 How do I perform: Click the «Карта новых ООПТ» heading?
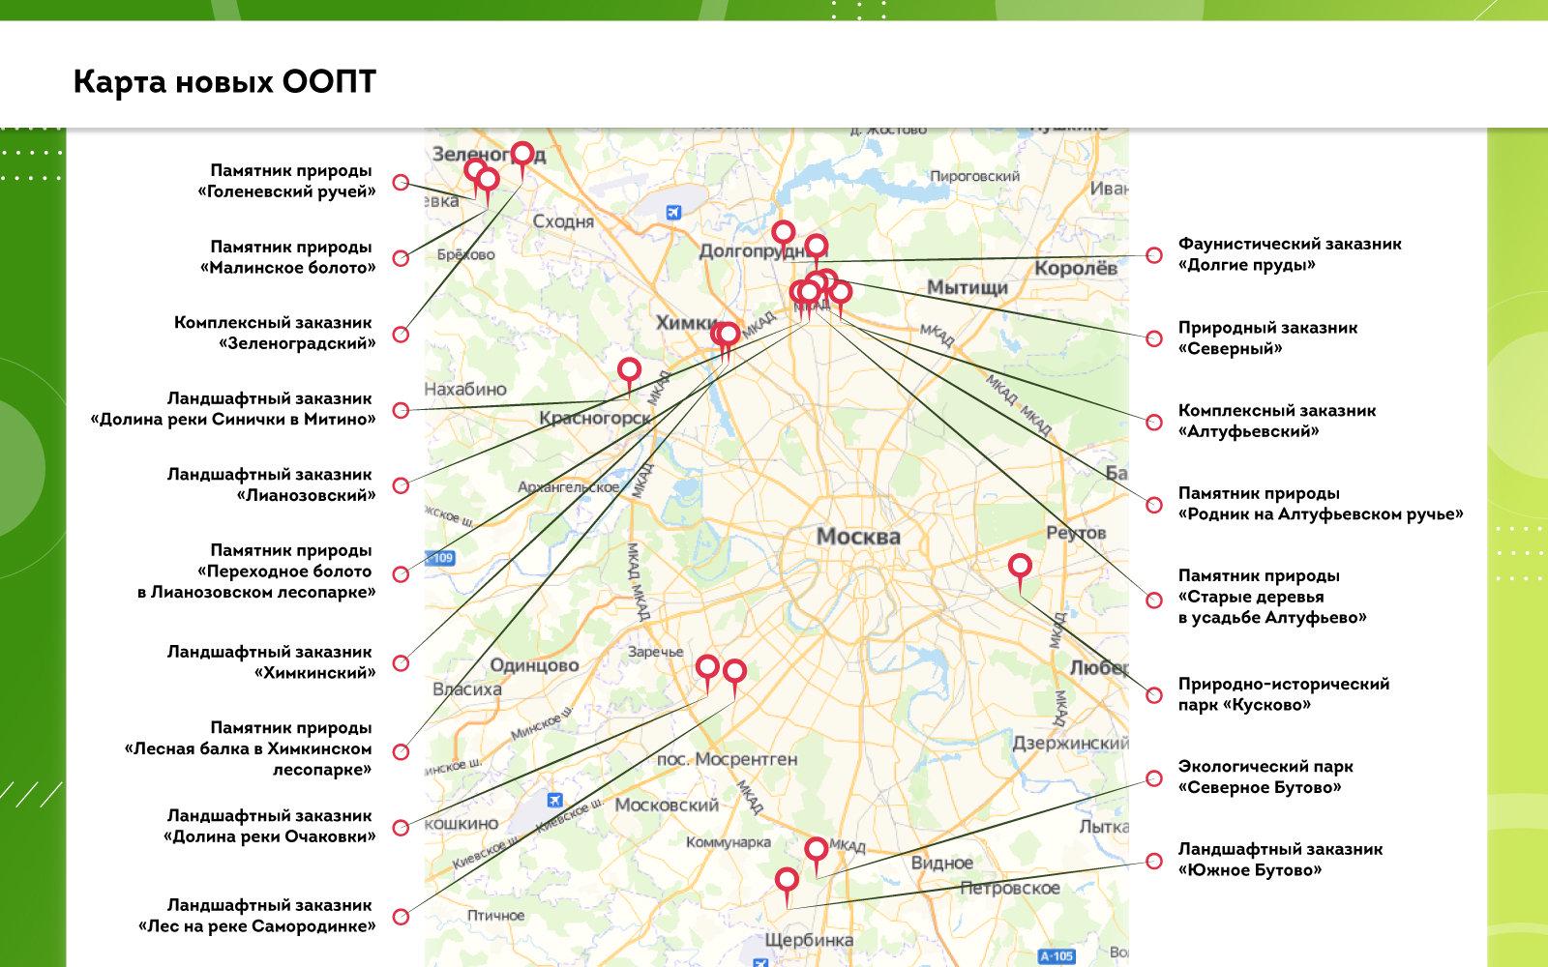(x=224, y=82)
